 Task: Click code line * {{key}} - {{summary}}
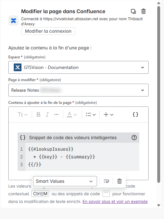(64, 157)
